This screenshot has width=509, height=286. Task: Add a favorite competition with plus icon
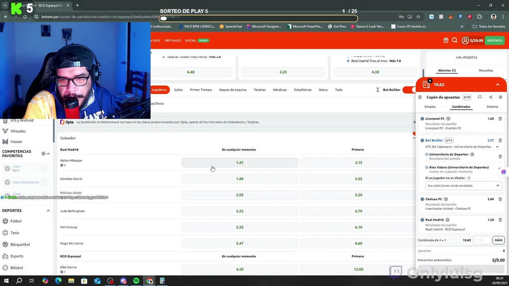point(43,154)
